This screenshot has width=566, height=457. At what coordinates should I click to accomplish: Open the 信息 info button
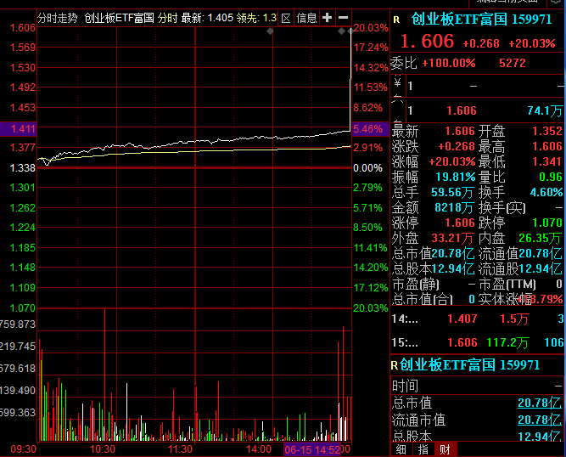[306, 18]
